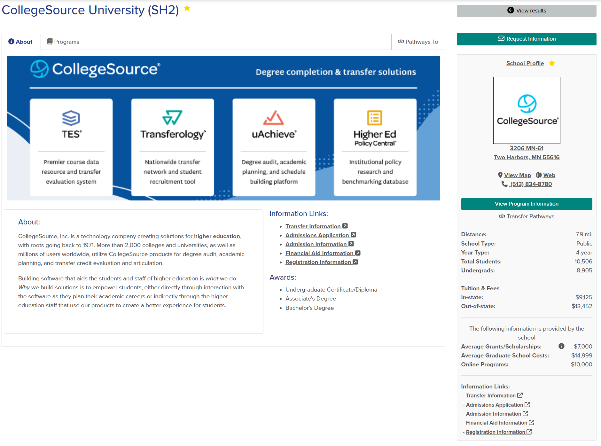This screenshot has height=446, width=601.
Task: Click the Undergrads value 8,905
Action: [x=584, y=270]
